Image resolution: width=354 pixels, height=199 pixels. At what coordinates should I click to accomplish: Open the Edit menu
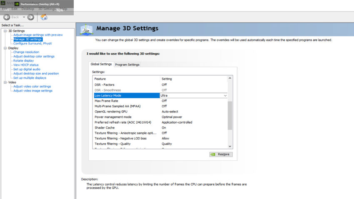(14, 9)
